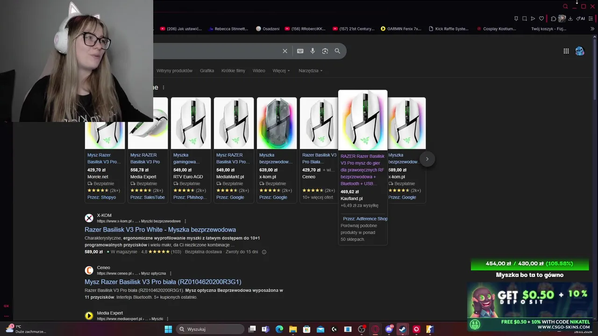Switch to Krótkie filmy tab

pos(233,70)
